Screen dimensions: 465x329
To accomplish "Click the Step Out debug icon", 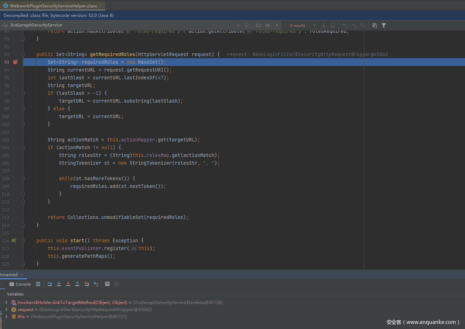I will [77, 284].
